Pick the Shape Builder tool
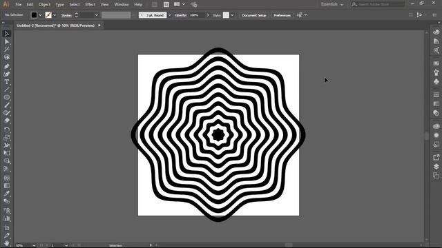This screenshot has width=442, height=248. pos(7,161)
